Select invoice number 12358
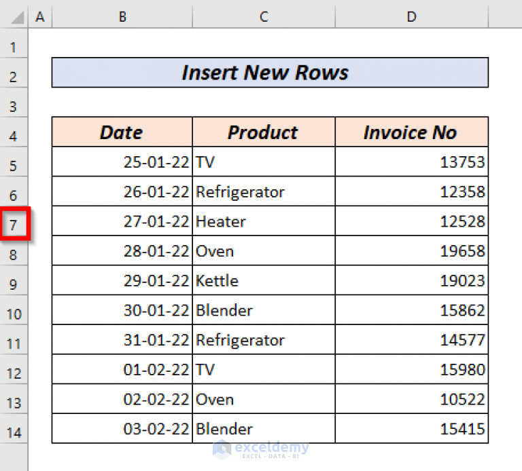522x471 pixels. [x=412, y=191]
